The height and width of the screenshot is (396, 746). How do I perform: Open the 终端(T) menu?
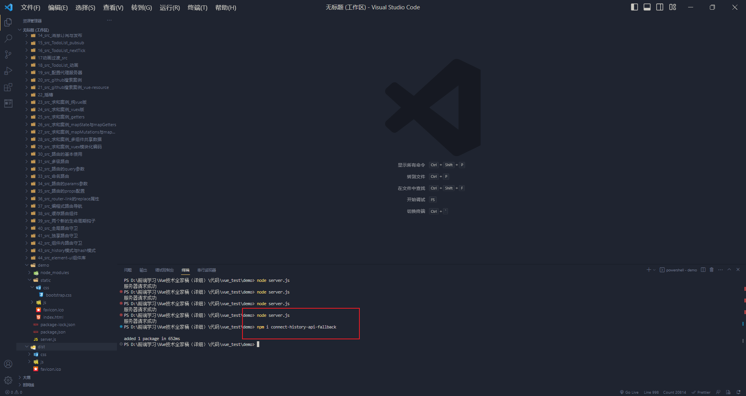point(197,7)
